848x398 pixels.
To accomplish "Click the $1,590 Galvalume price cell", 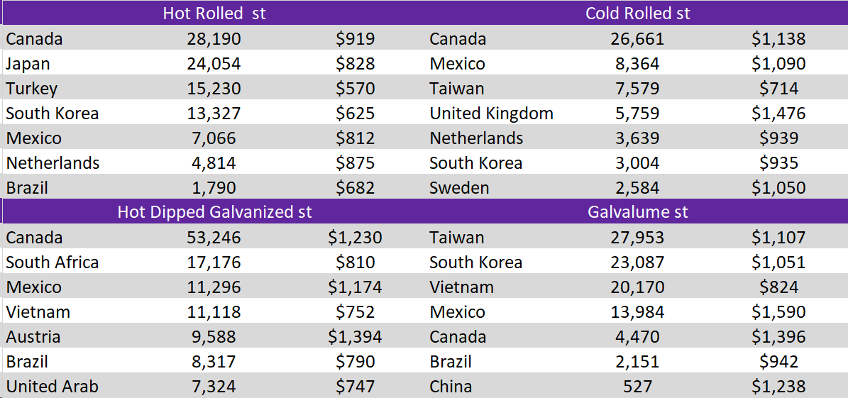I will coord(778,312).
